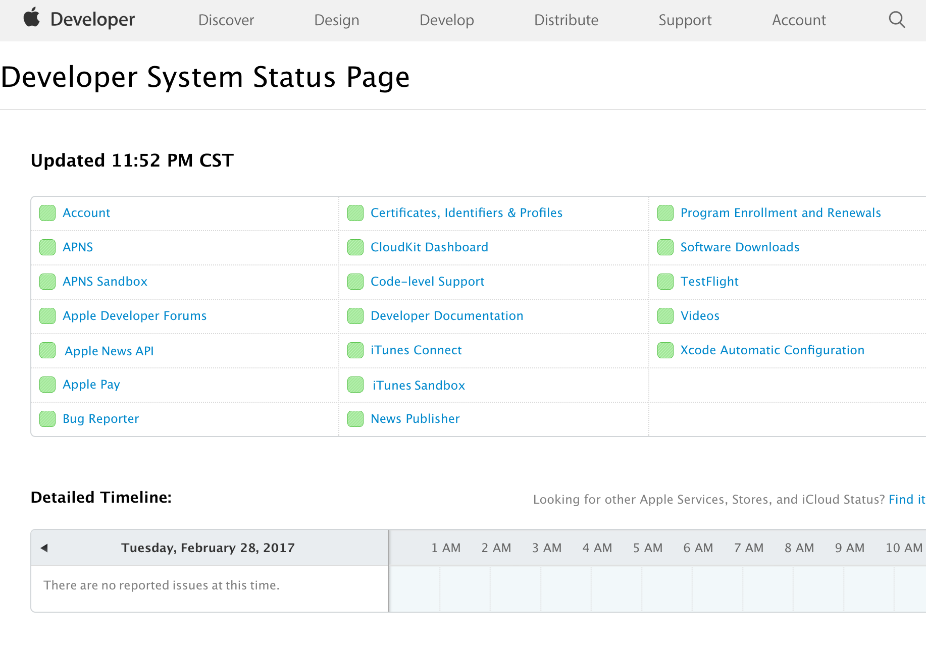Open the Videos link
This screenshot has height=648, width=926.
coord(700,316)
